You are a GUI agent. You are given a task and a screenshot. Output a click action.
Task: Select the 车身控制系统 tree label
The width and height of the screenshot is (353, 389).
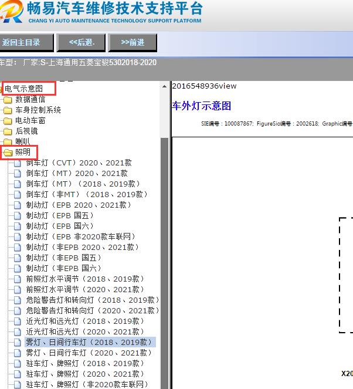tap(38, 110)
